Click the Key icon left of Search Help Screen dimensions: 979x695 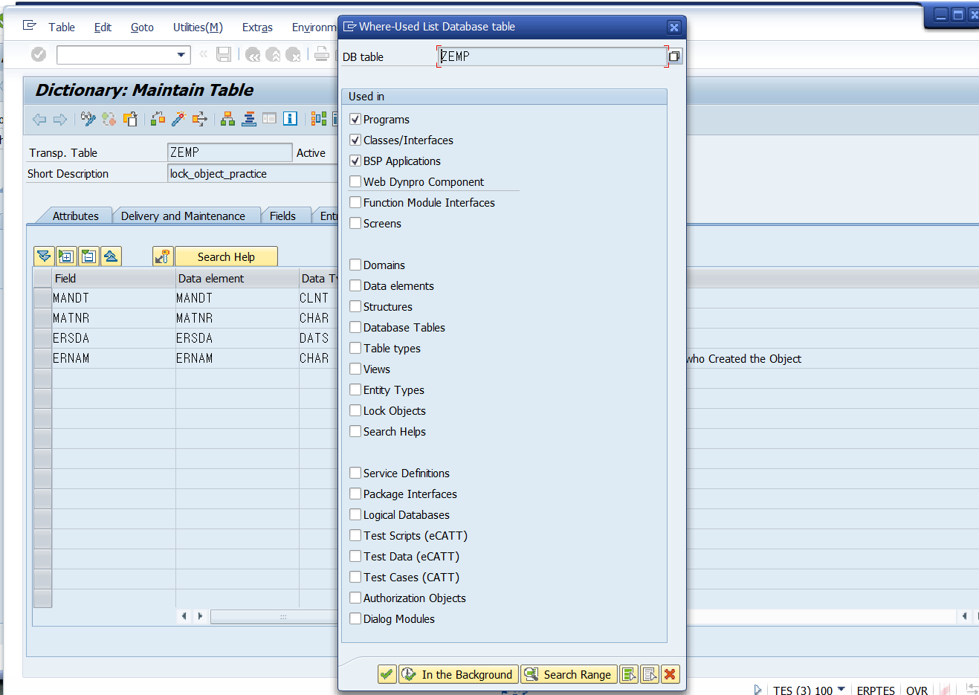coord(163,256)
